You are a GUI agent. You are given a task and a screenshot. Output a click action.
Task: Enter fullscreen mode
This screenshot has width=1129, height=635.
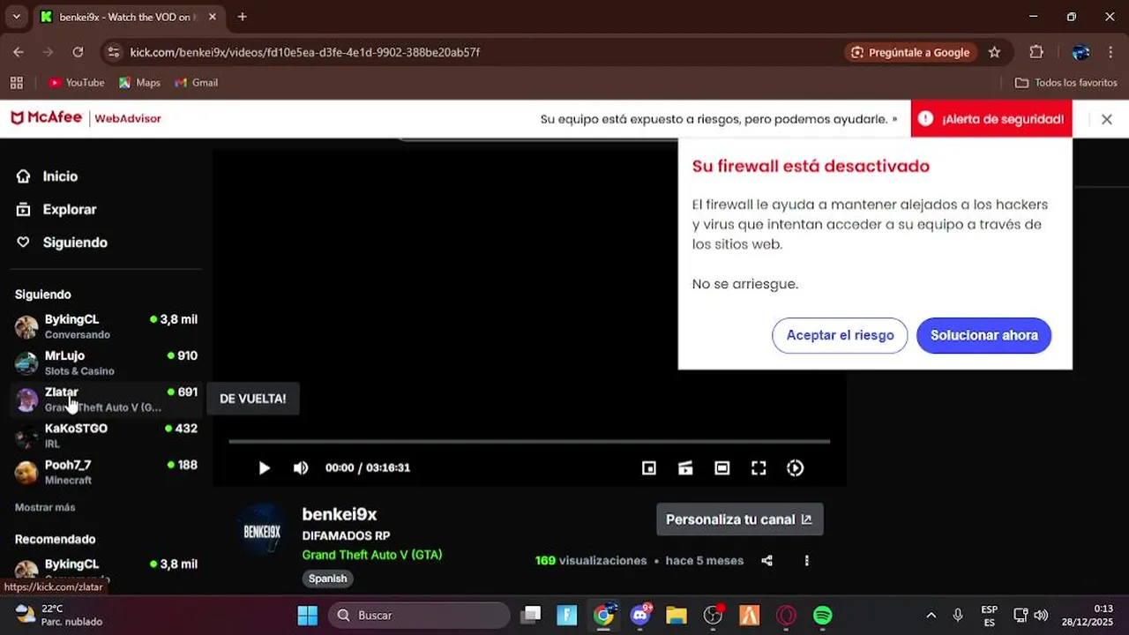759,468
